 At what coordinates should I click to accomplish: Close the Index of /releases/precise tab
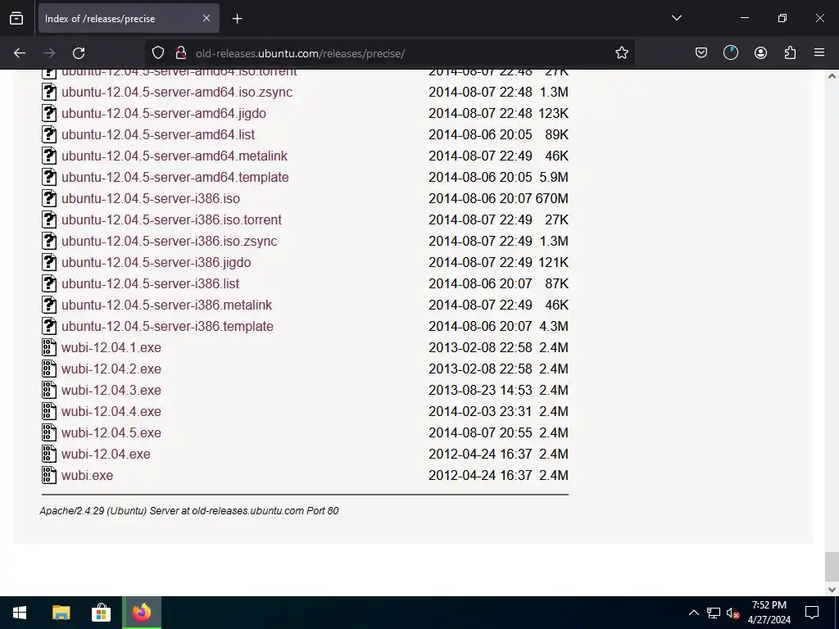pyautogui.click(x=206, y=18)
